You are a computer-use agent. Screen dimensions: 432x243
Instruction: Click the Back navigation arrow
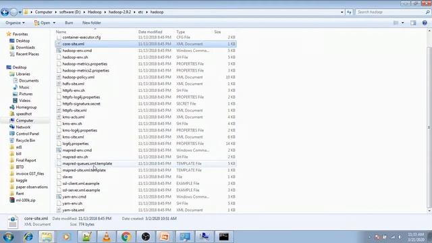[x=5, y=12]
